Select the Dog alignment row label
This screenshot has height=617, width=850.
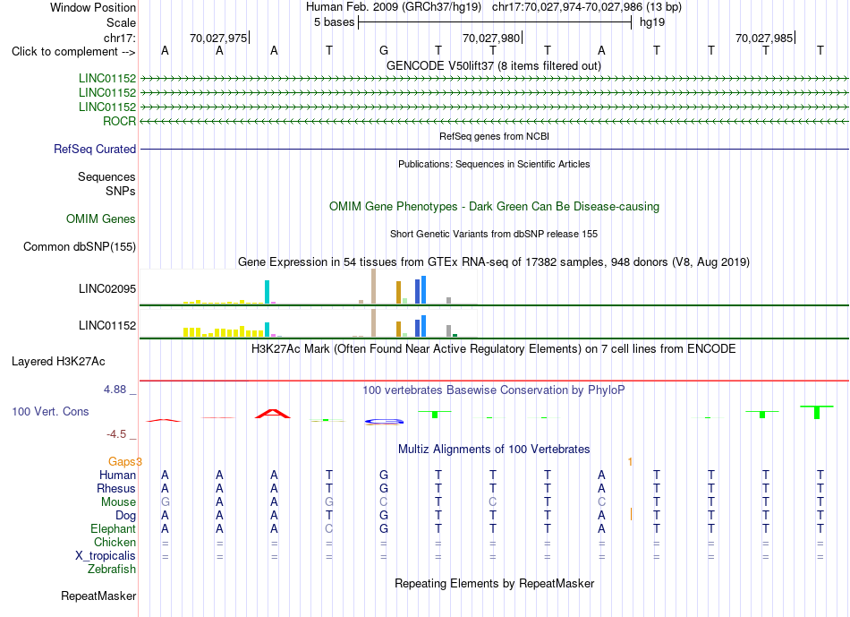coord(126,516)
